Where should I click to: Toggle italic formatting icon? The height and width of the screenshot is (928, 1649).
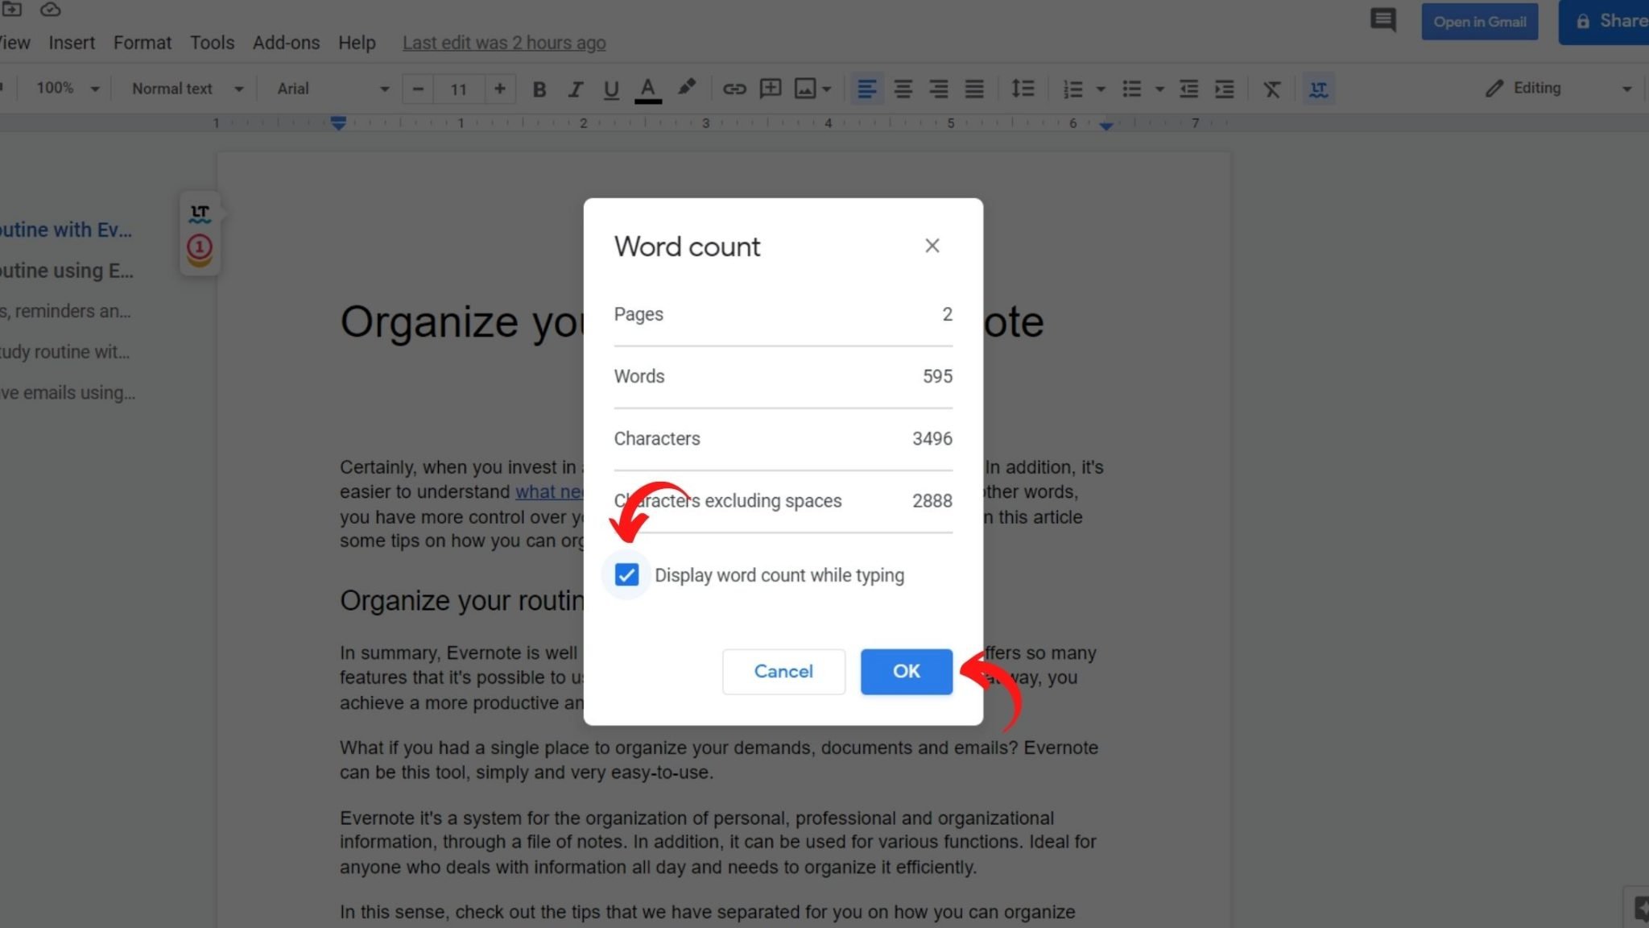pos(575,89)
